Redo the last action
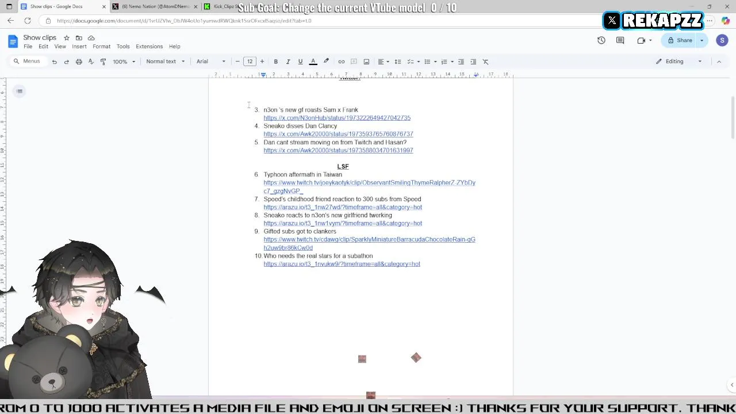The image size is (736, 414). click(x=67, y=62)
